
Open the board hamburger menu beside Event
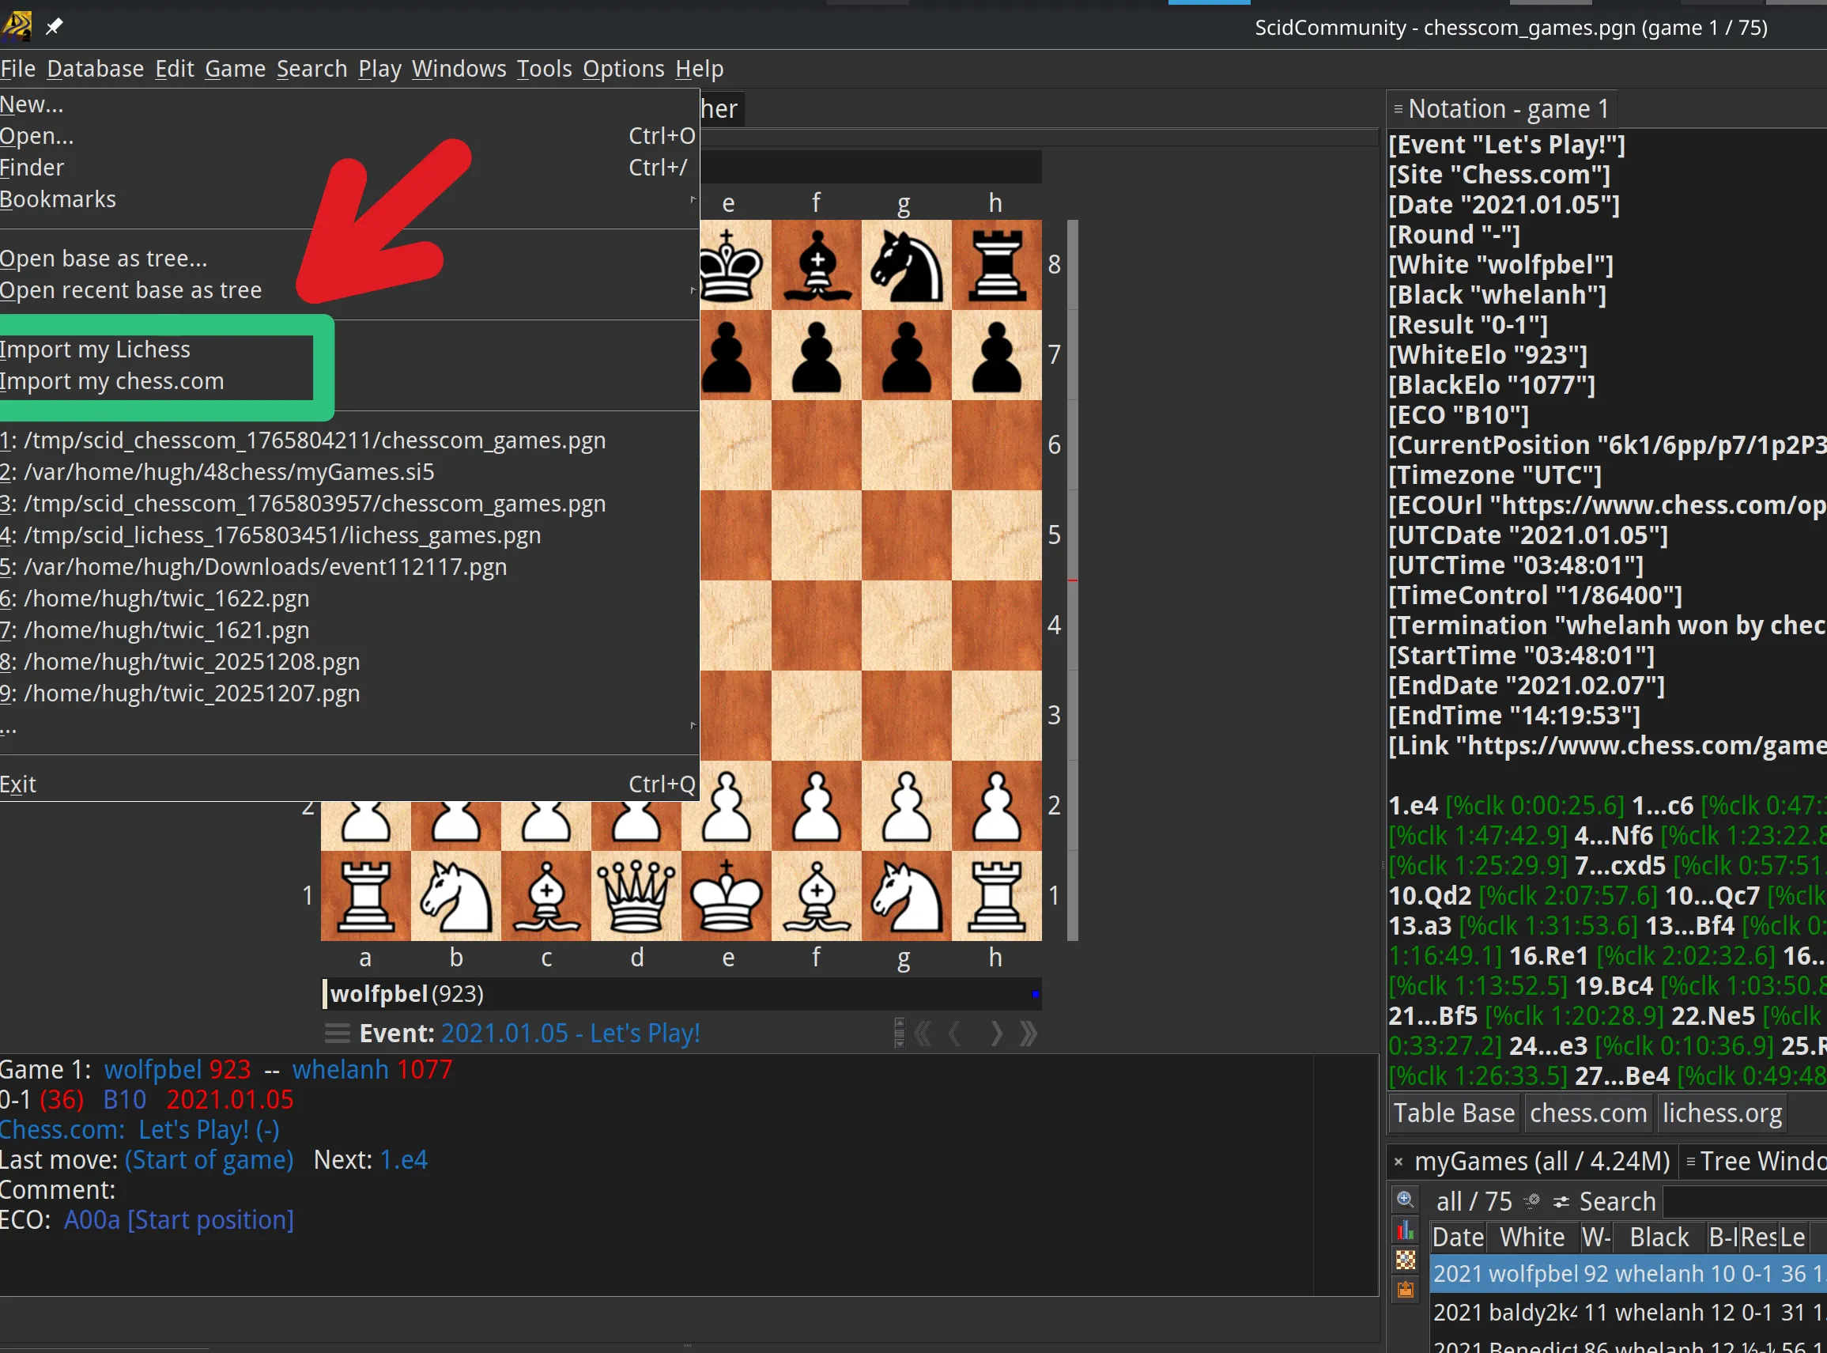338,1034
